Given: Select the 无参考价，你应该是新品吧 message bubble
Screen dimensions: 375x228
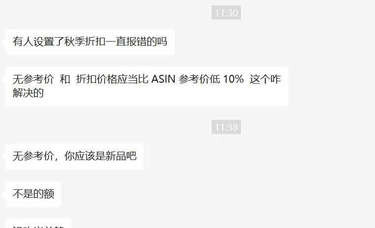Looking at the screenshot, I should (x=75, y=157).
